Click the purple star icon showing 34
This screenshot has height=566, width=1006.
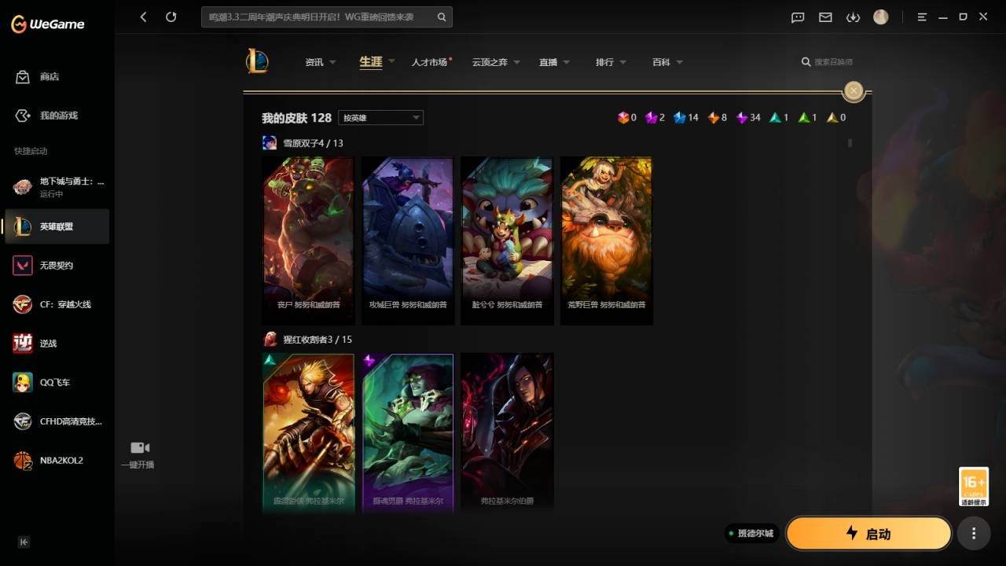742,117
